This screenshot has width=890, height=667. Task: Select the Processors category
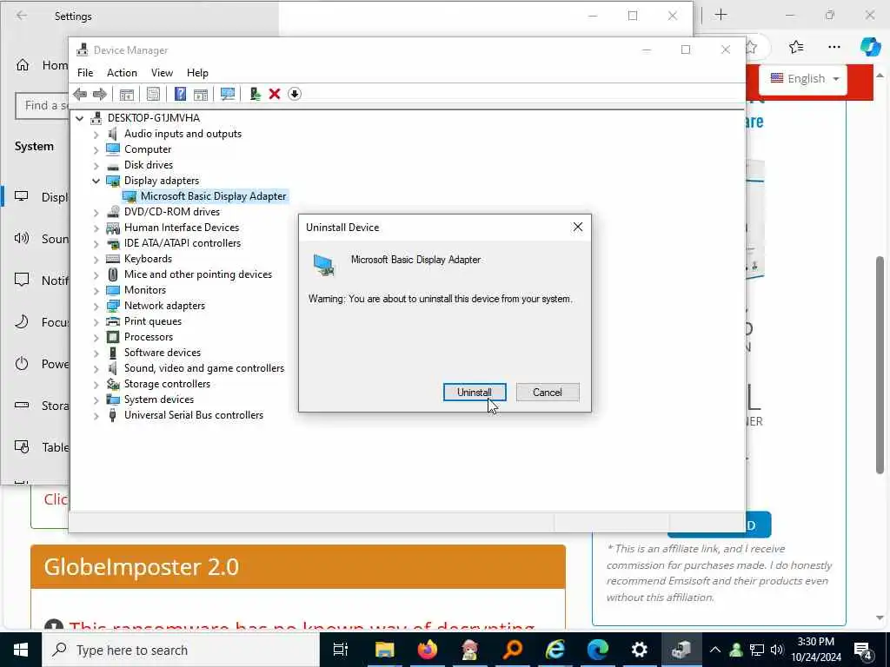click(148, 336)
